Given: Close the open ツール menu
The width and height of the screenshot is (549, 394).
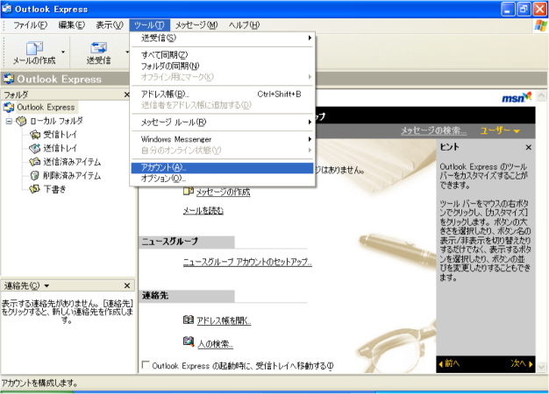Looking at the screenshot, I should click(x=149, y=25).
